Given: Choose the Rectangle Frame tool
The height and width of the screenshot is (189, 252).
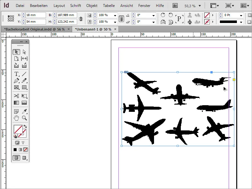Looking at the screenshot, I should 16,87.
